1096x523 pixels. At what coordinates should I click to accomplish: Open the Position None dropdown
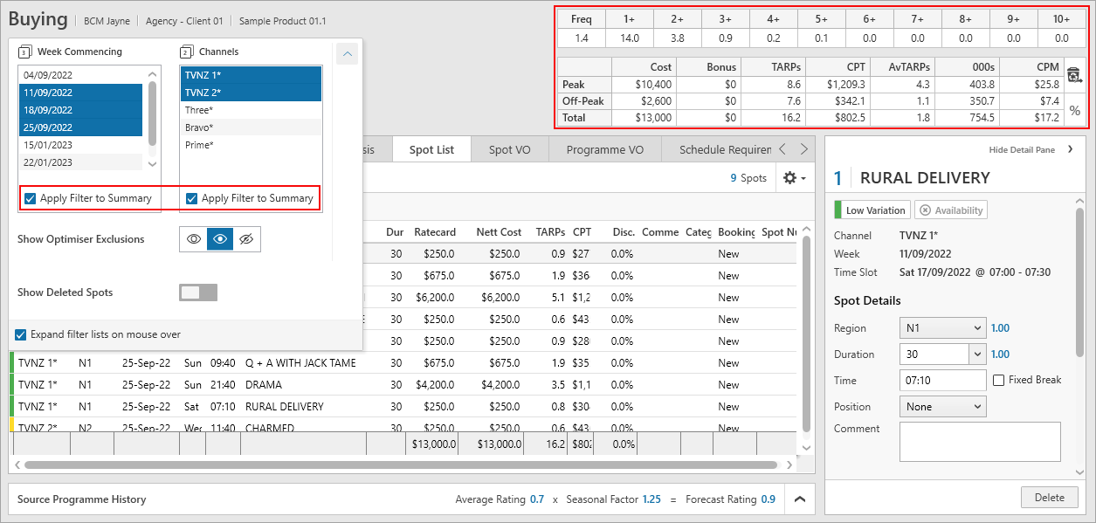(x=942, y=407)
